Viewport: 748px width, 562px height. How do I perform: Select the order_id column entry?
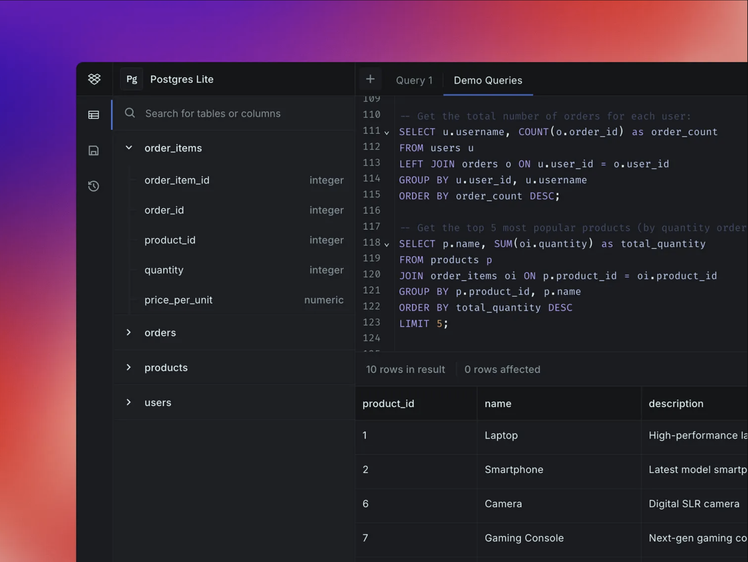pos(164,210)
